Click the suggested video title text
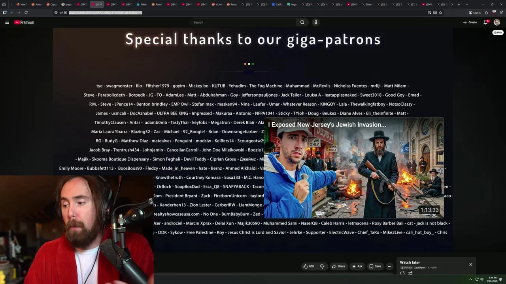Viewport: 506px width, 284px height. point(327,125)
